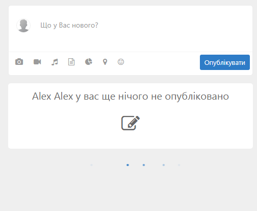Screen dimensions: 257x211
Task: Add location with the map pin icon
Action: click(105, 62)
